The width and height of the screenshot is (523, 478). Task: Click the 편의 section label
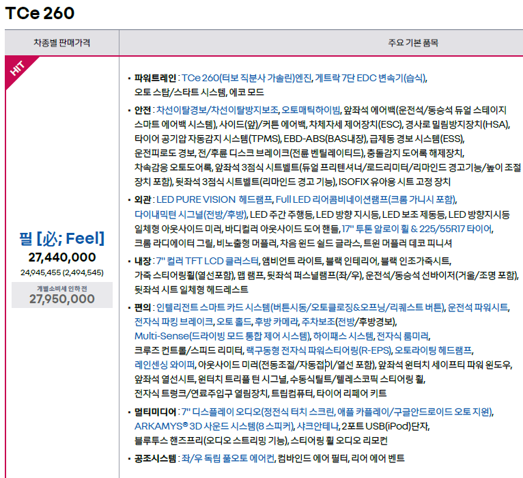click(x=143, y=307)
